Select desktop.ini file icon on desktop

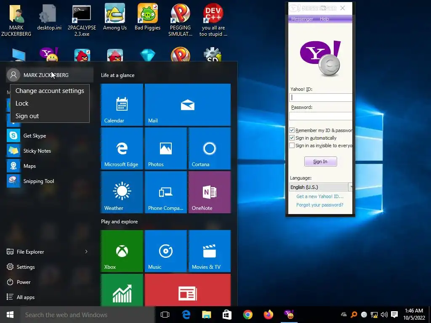(49, 17)
